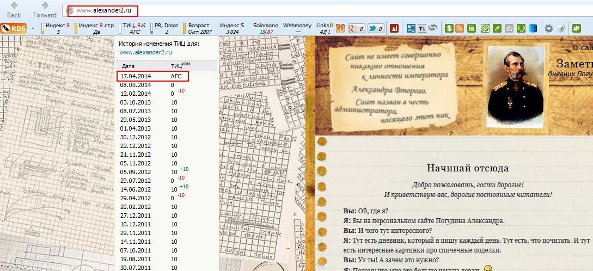The height and width of the screenshot is (271, 593).
Task: Click the Twitter share counter button
Action: coord(376,28)
